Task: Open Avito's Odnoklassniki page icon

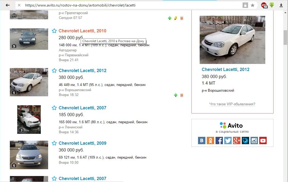Action: click(211, 141)
